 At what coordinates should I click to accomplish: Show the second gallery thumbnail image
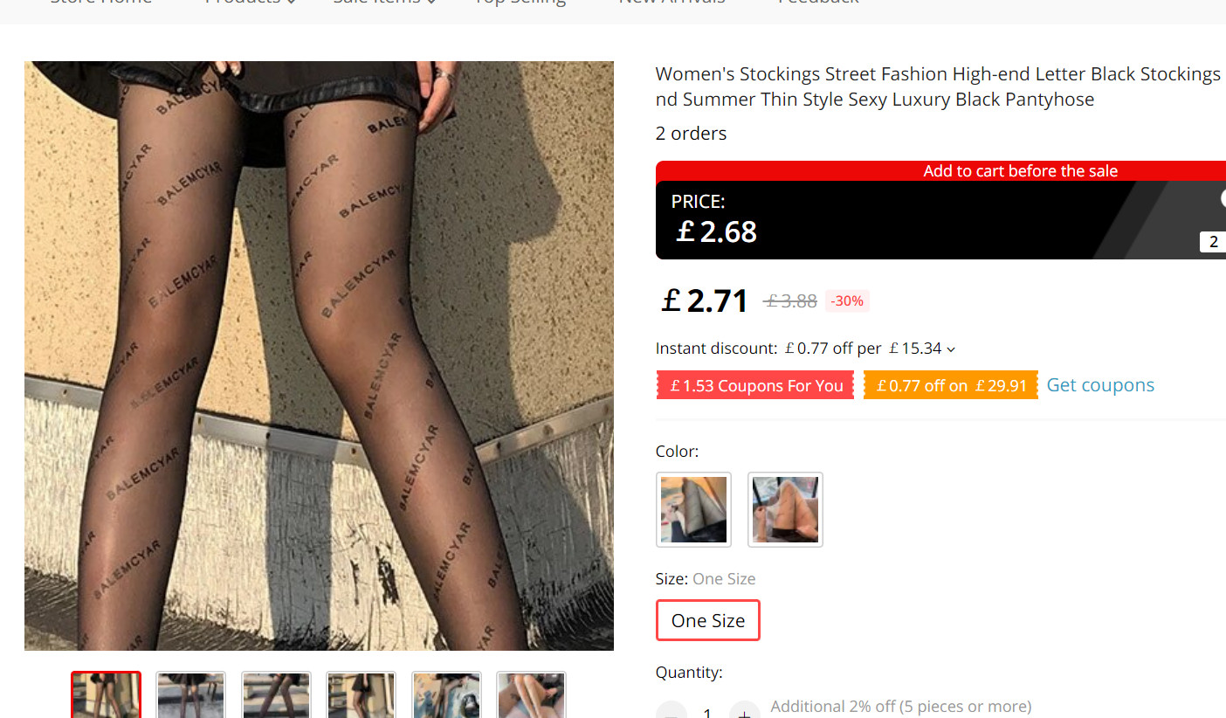190,695
